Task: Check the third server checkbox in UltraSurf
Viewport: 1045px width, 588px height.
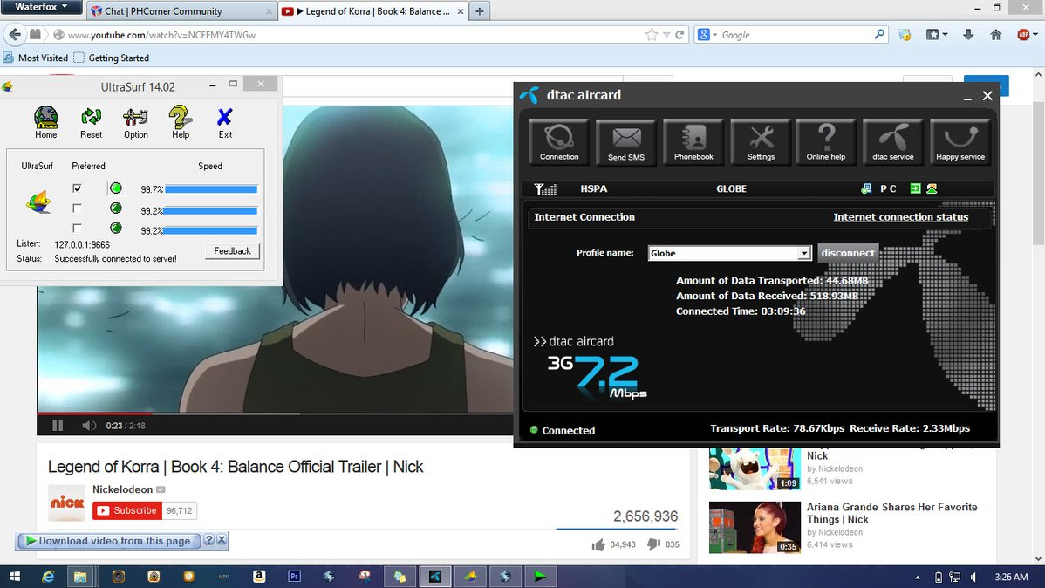Action: [78, 229]
